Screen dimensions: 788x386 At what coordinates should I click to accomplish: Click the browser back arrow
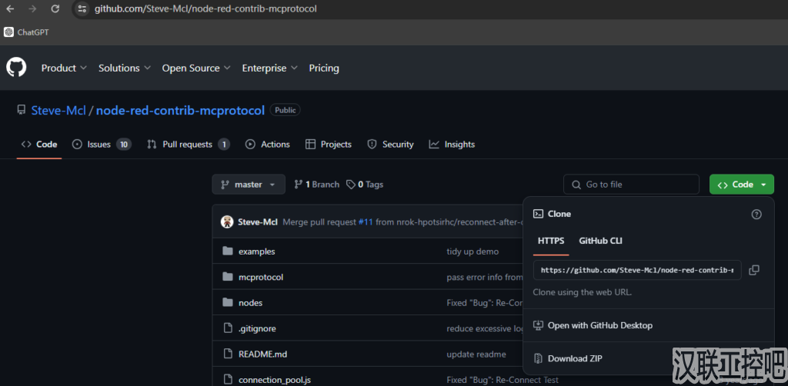10,8
